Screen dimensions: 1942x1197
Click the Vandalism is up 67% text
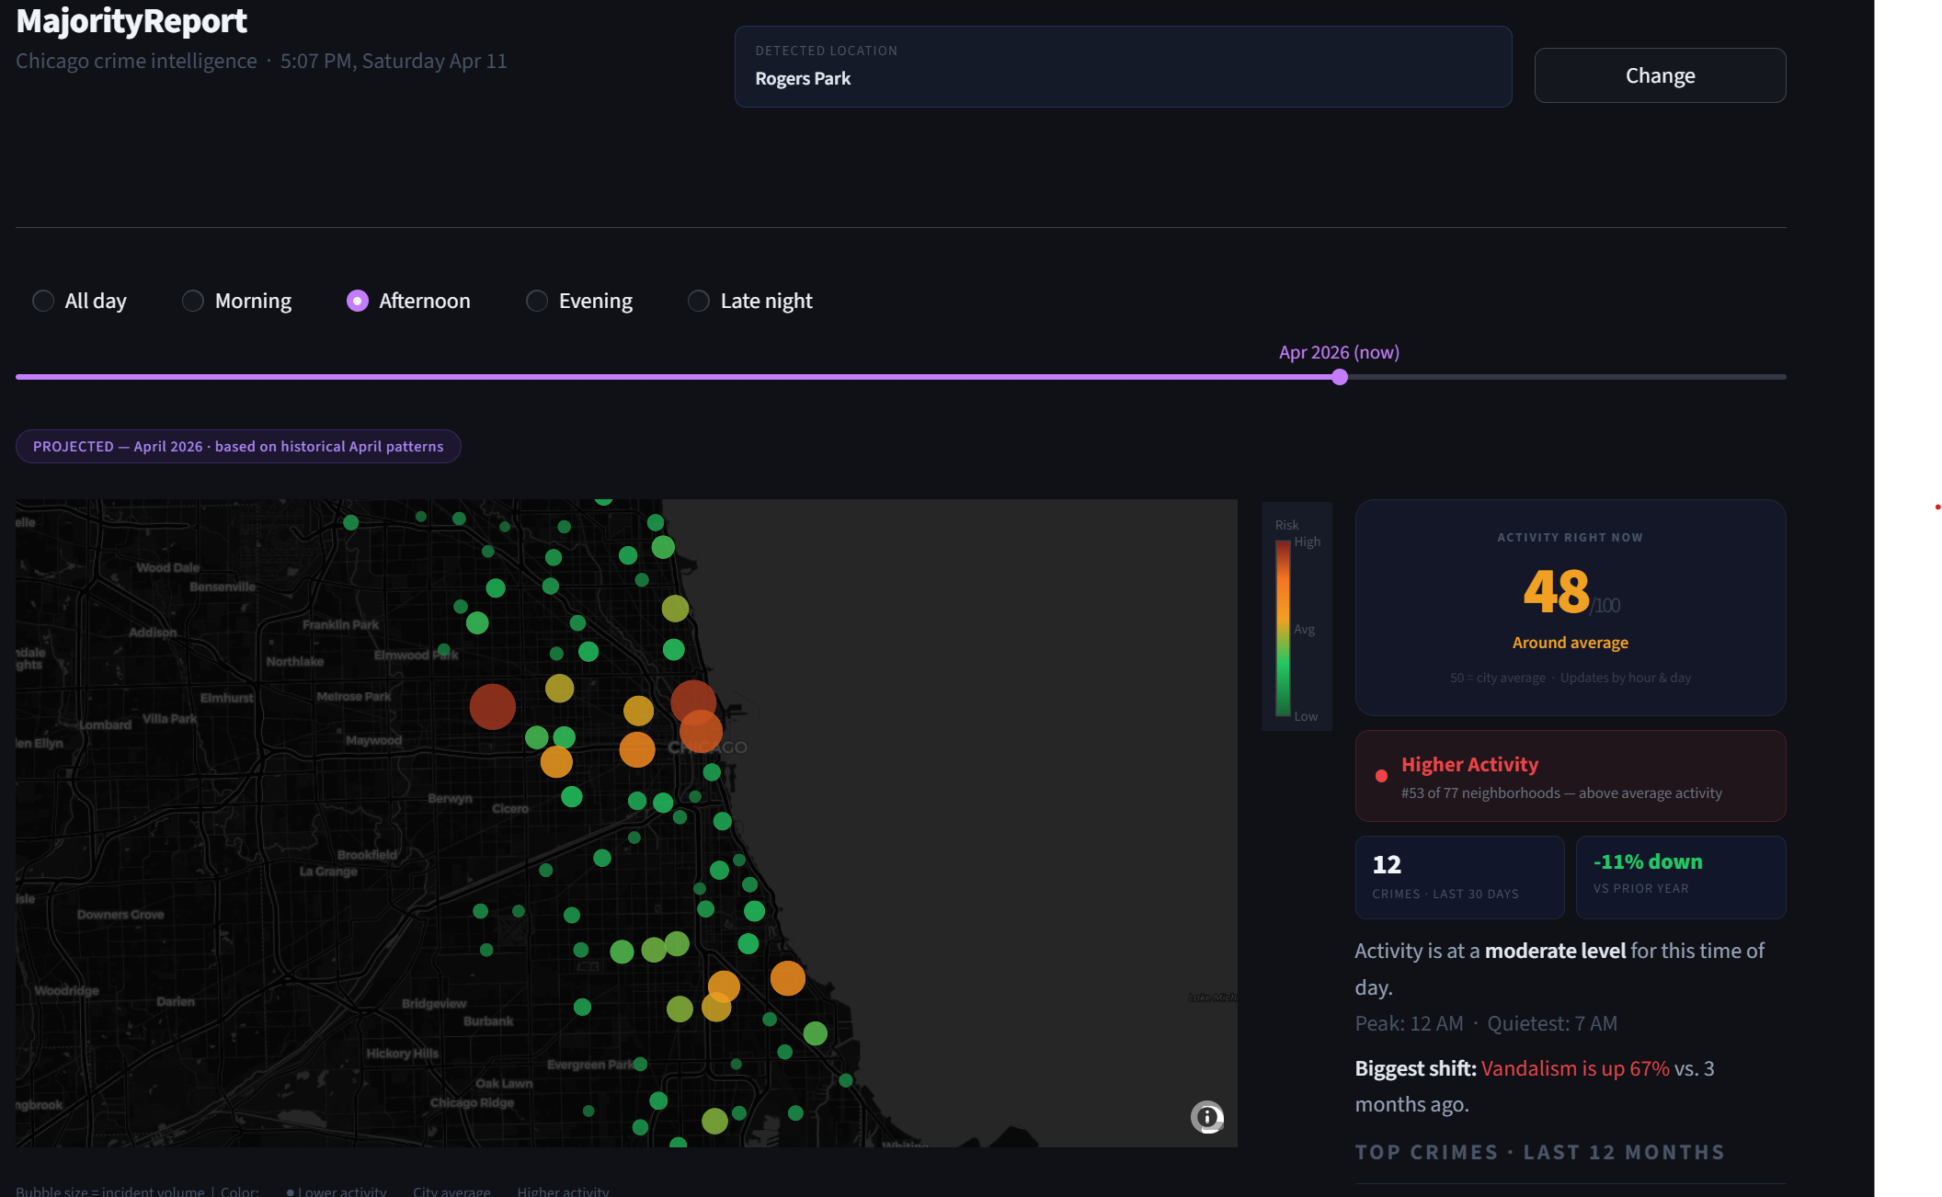[x=1574, y=1068]
